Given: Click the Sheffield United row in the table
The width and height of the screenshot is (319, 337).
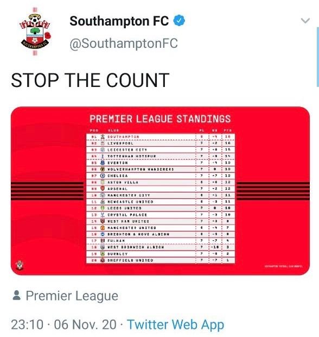Looking at the screenshot, I should click(x=161, y=260).
